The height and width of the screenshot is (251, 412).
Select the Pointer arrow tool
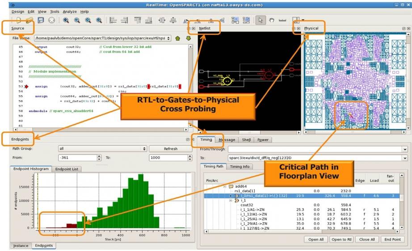261,20
